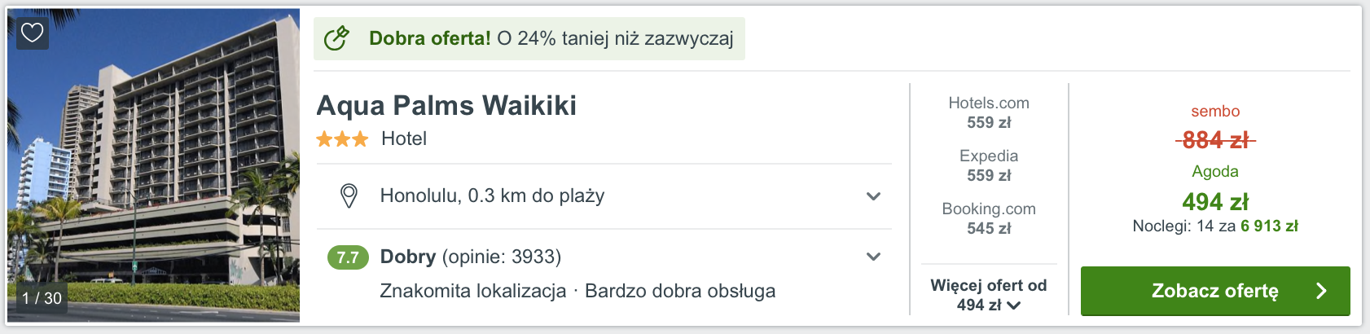
Task: Click the location pin icon
Action: click(349, 196)
